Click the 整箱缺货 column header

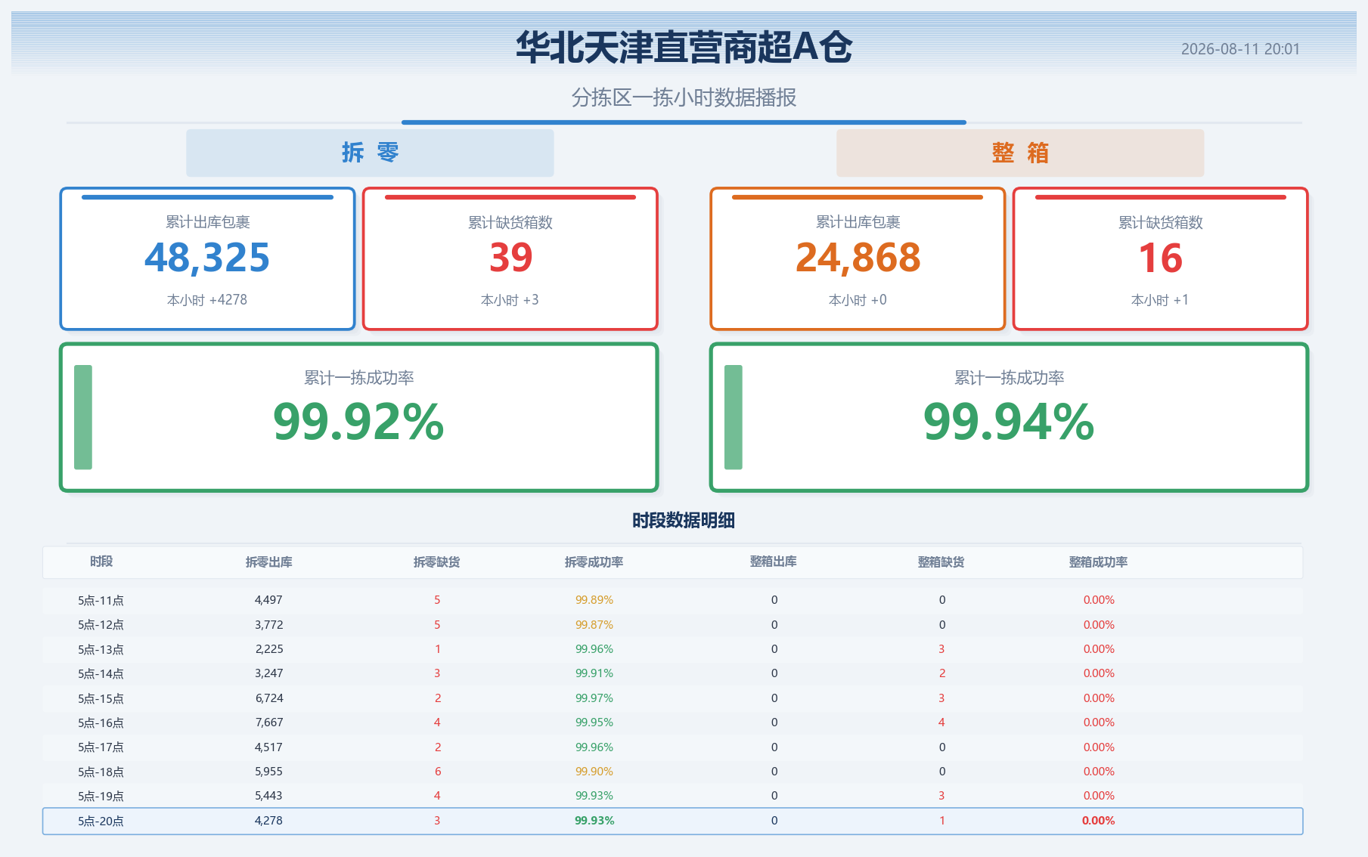click(941, 562)
